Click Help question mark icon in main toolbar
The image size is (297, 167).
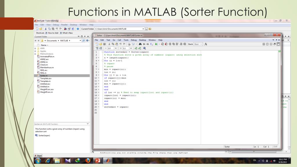coord(78,29)
